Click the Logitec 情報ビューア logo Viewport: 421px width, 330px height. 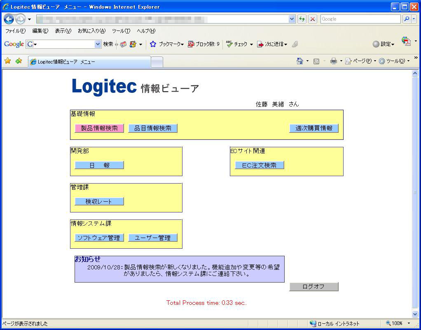pyautogui.click(x=135, y=87)
